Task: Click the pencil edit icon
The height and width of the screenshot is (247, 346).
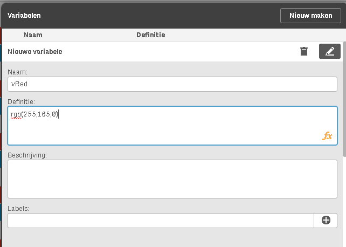Action: (330, 51)
